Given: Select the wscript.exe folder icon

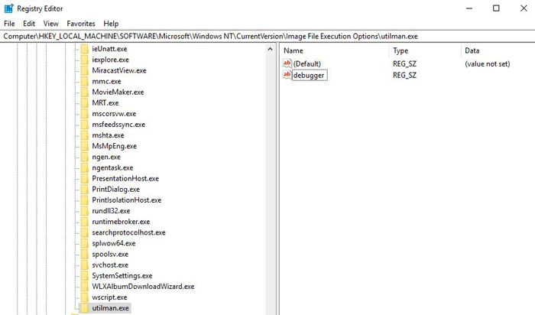Looking at the screenshot, I should tap(85, 297).
